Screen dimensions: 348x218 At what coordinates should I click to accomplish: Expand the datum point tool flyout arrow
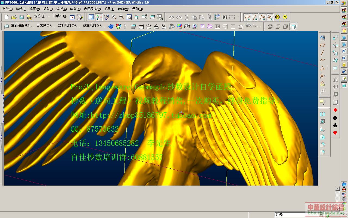pos(328,68)
